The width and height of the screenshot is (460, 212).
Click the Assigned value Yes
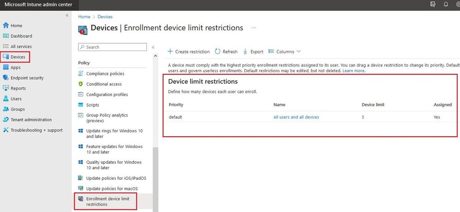pos(437,117)
